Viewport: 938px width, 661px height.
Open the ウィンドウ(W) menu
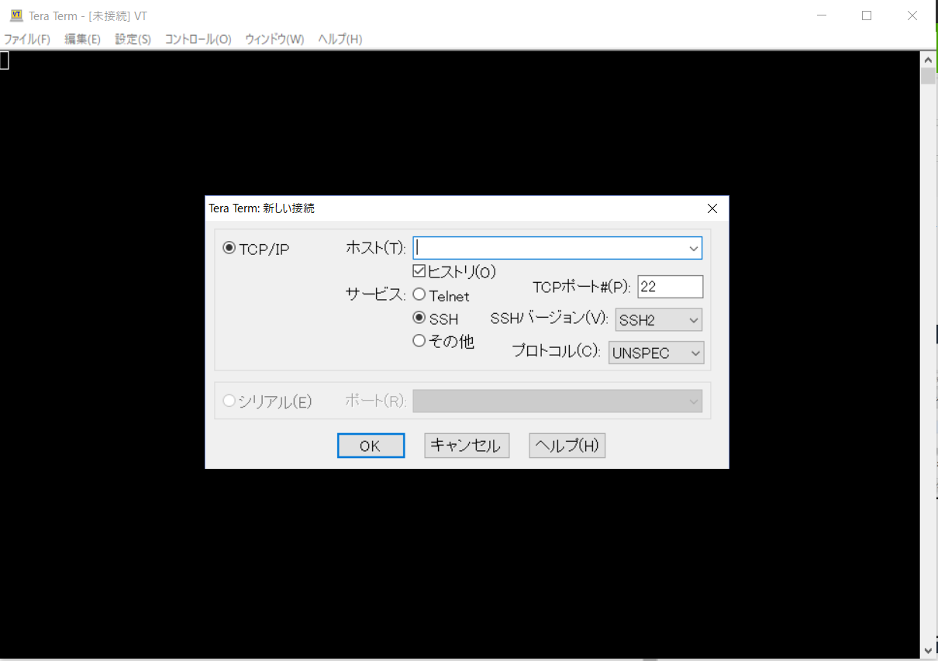click(x=274, y=39)
